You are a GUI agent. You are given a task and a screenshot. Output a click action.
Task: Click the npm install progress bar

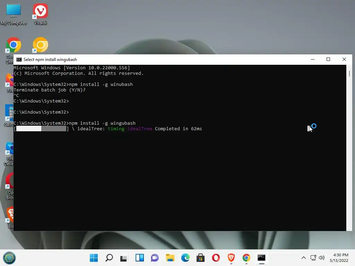coord(41,129)
